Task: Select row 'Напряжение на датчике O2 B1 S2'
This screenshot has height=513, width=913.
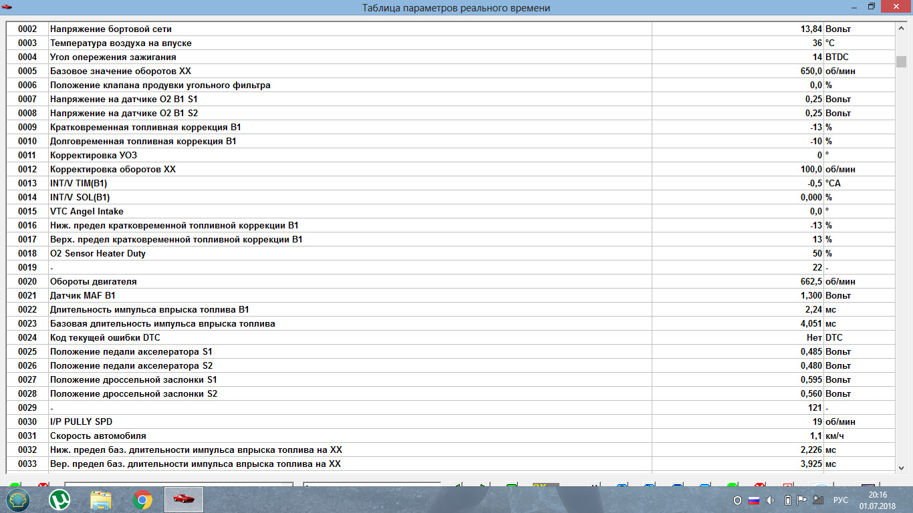Action: [450, 114]
